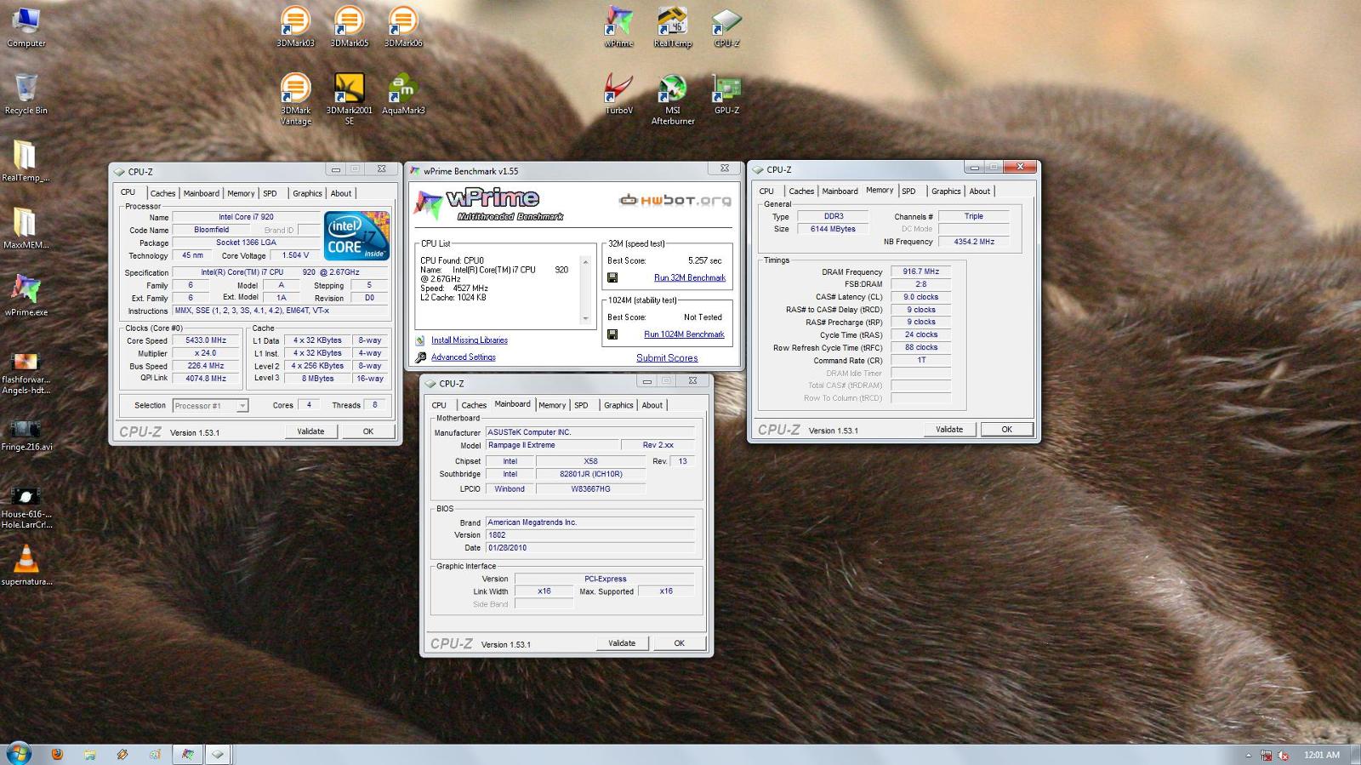1361x765 pixels.
Task: Click the Name field Intel Core i7 920
Action: [246, 217]
